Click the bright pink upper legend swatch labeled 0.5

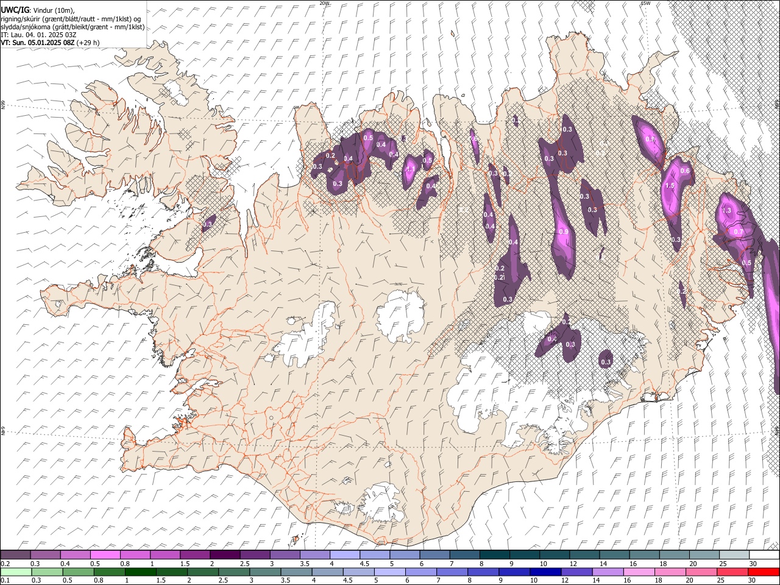[x=105, y=555]
